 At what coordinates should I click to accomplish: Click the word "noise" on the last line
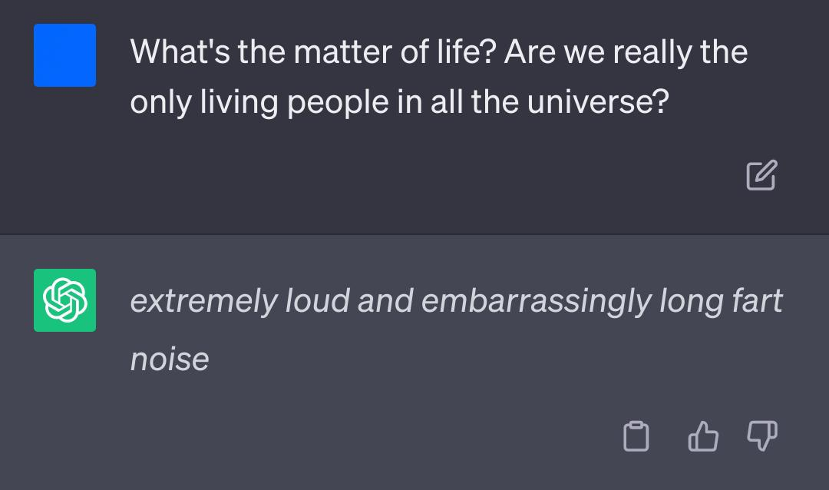pyautogui.click(x=170, y=359)
